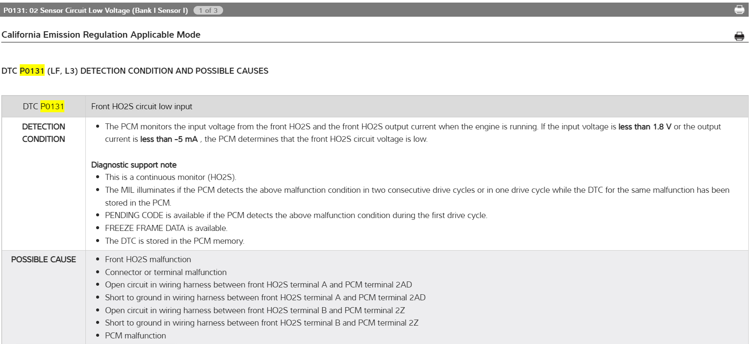Click the POSSIBLE CAUSE row label
Viewport: 753px width, 344px height.
tap(44, 259)
